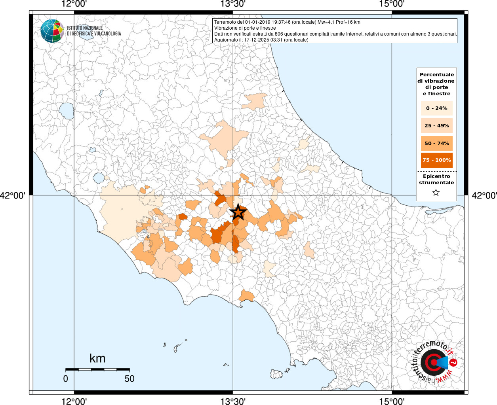Viewport: 497px width, 405px height.
Task: Click the top 13°30' longitude label
Action: (233, 4)
